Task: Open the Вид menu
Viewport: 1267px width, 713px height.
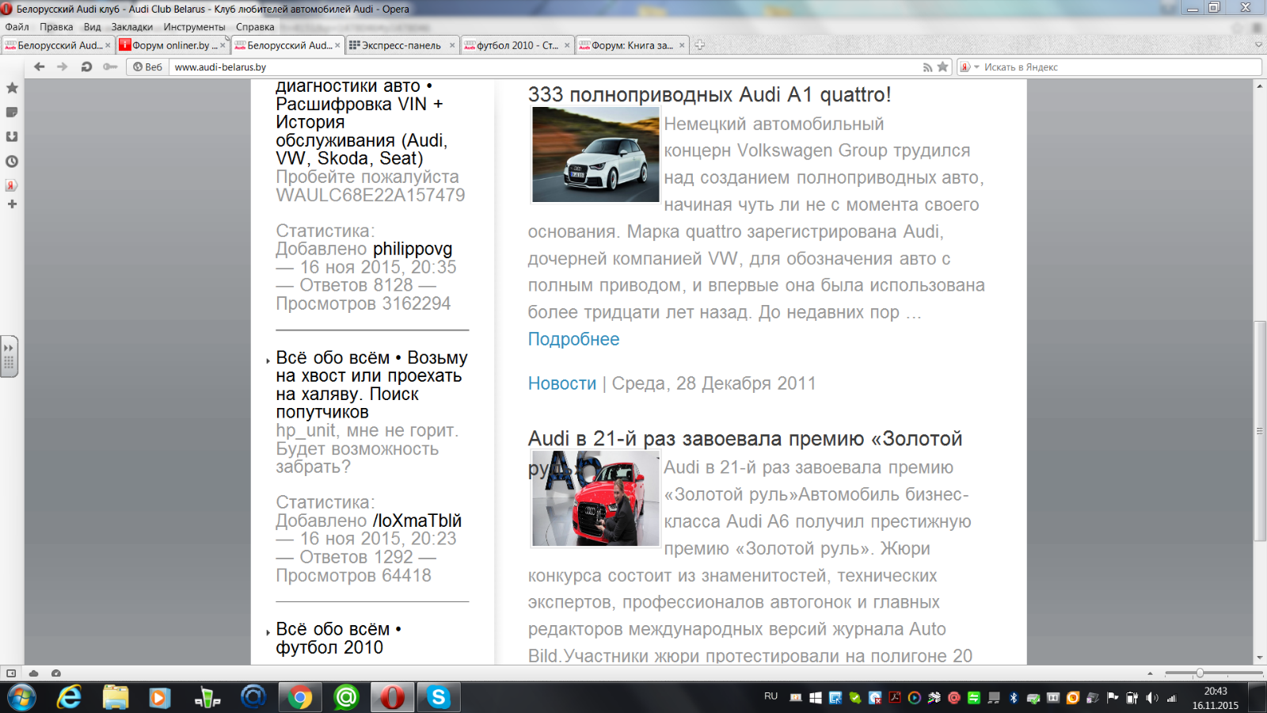Action: point(93,27)
